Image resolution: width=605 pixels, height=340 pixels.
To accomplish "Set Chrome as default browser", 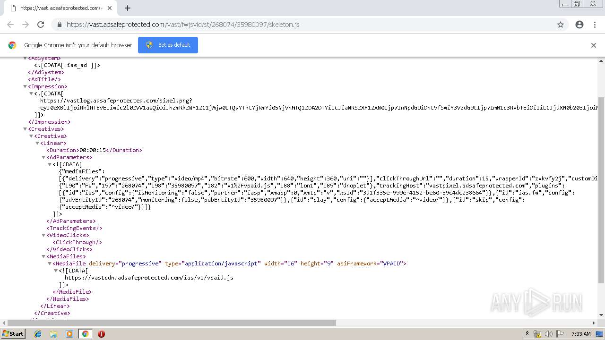I will 168,45.
